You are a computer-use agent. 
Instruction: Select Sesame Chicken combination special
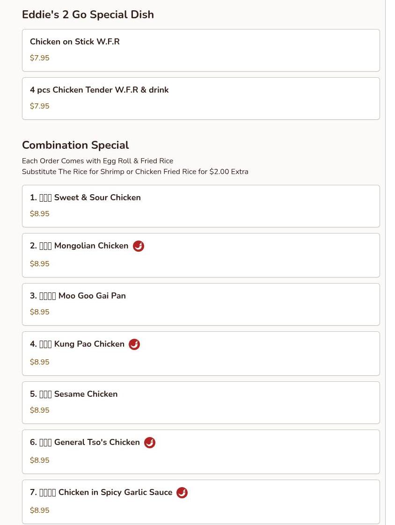[x=201, y=402]
